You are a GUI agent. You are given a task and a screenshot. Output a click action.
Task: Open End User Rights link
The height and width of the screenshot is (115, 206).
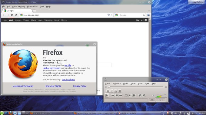tap(53, 86)
